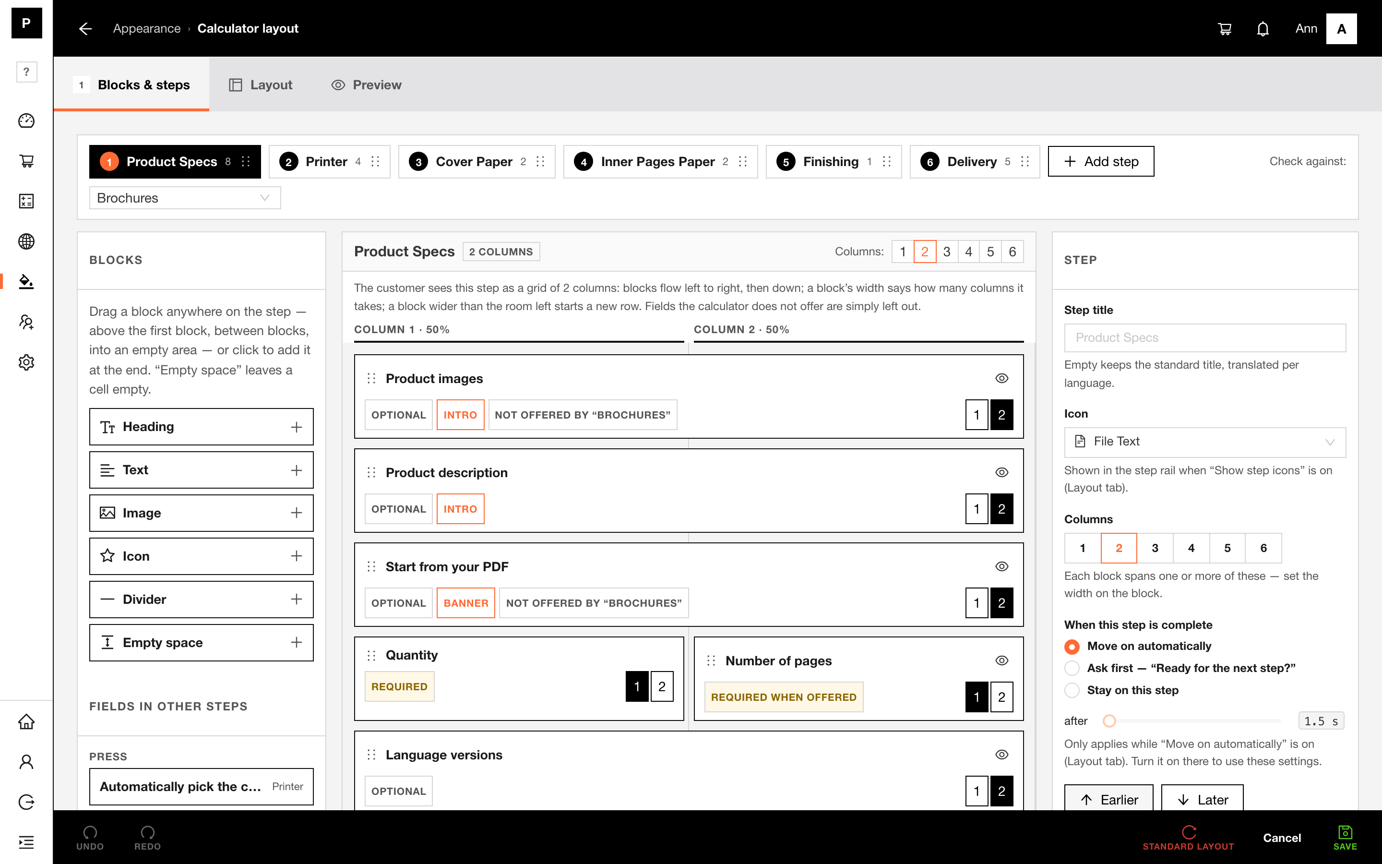Open the Brochures check-against dropdown
This screenshot has width=1382, height=864.
(x=185, y=198)
